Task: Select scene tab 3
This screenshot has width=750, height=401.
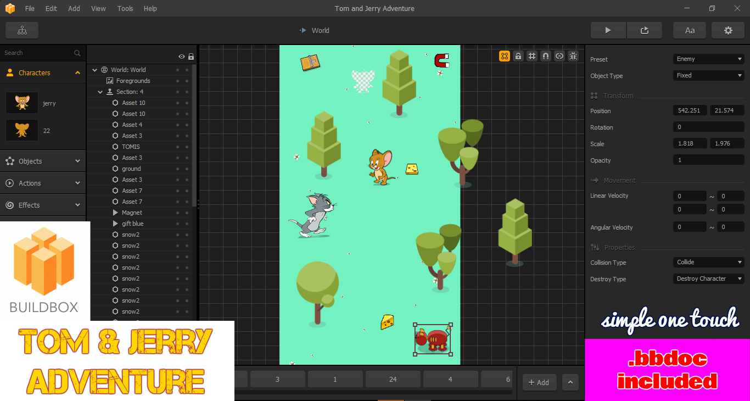Action: (x=278, y=379)
